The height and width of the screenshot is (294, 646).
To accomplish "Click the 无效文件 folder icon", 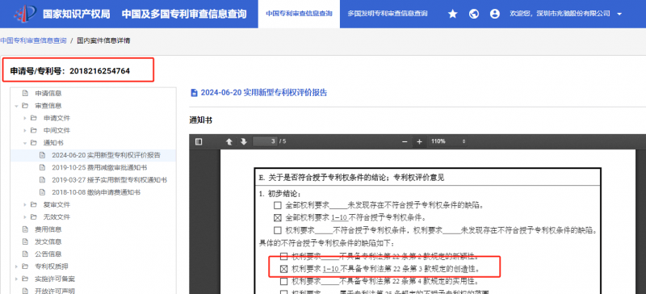I will pyautogui.click(x=33, y=217).
